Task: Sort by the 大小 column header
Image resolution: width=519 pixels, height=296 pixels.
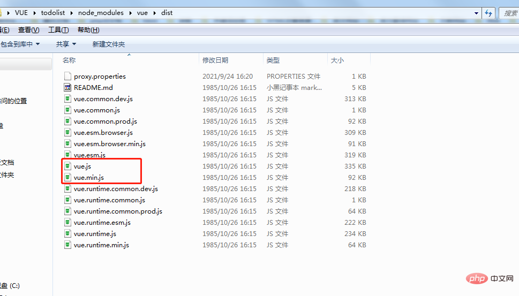Action: point(337,60)
